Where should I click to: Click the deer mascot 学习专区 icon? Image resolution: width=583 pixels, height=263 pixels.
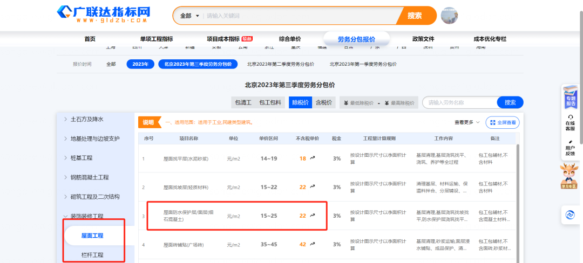[x=570, y=176]
